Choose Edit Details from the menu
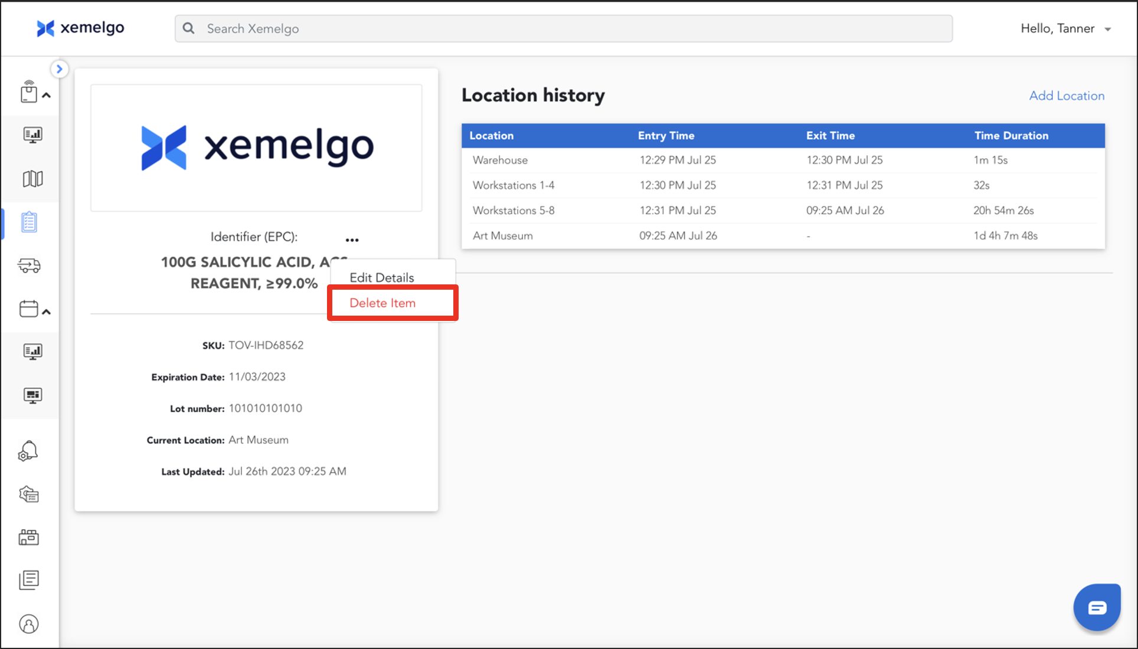Screen dimensions: 1138x649 [382, 278]
